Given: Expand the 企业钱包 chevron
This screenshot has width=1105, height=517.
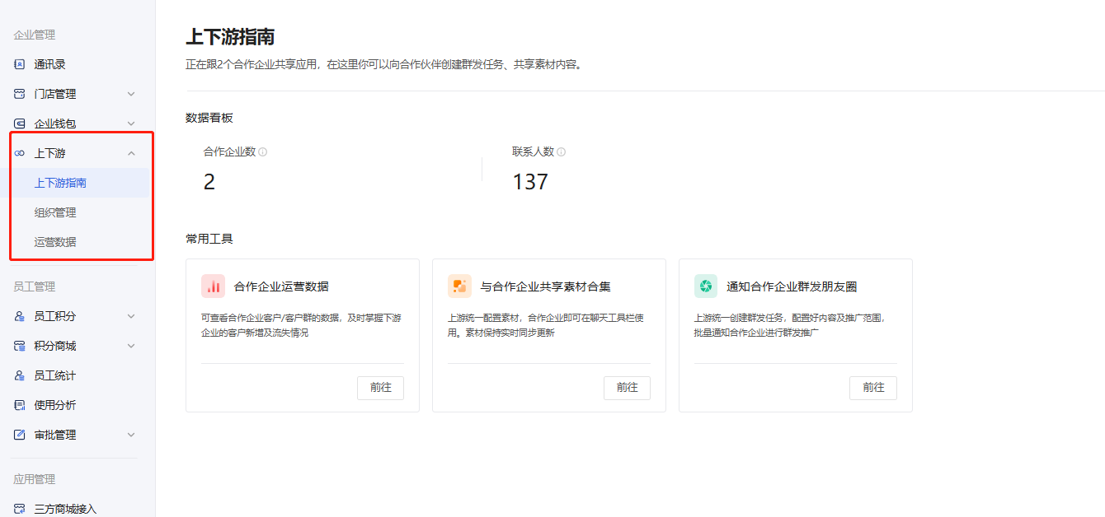Looking at the screenshot, I should [x=131, y=123].
